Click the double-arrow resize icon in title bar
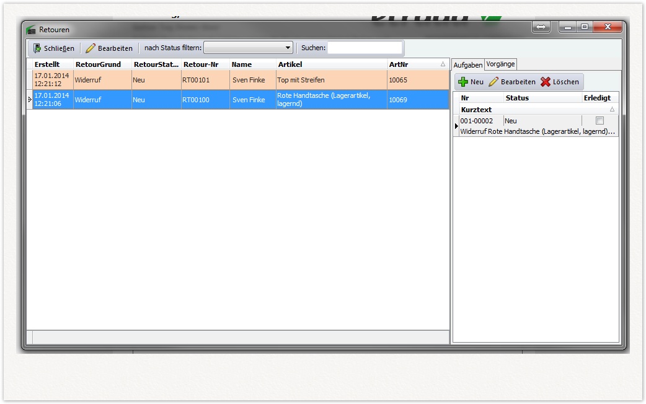646x404 pixels. coord(541,27)
